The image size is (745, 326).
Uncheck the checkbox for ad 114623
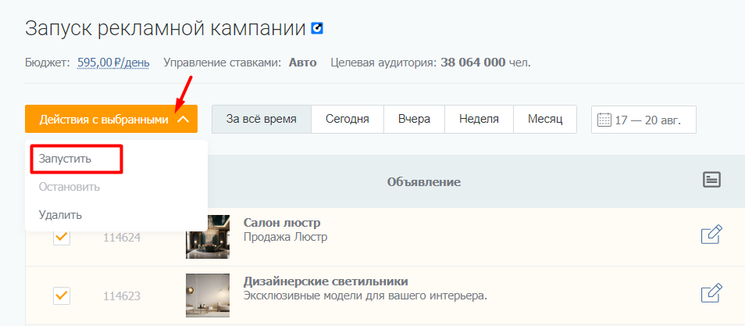(62, 296)
